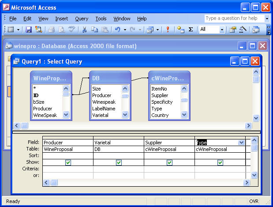Save the query with the floppy icon

pyautogui.click(x=29, y=30)
